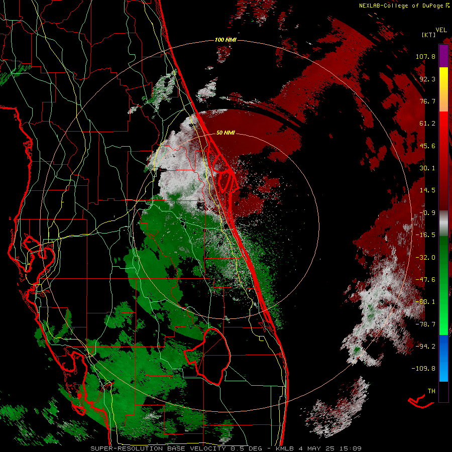Click the 14.5 legend value
This screenshot has height=452, width=452.
(x=427, y=190)
